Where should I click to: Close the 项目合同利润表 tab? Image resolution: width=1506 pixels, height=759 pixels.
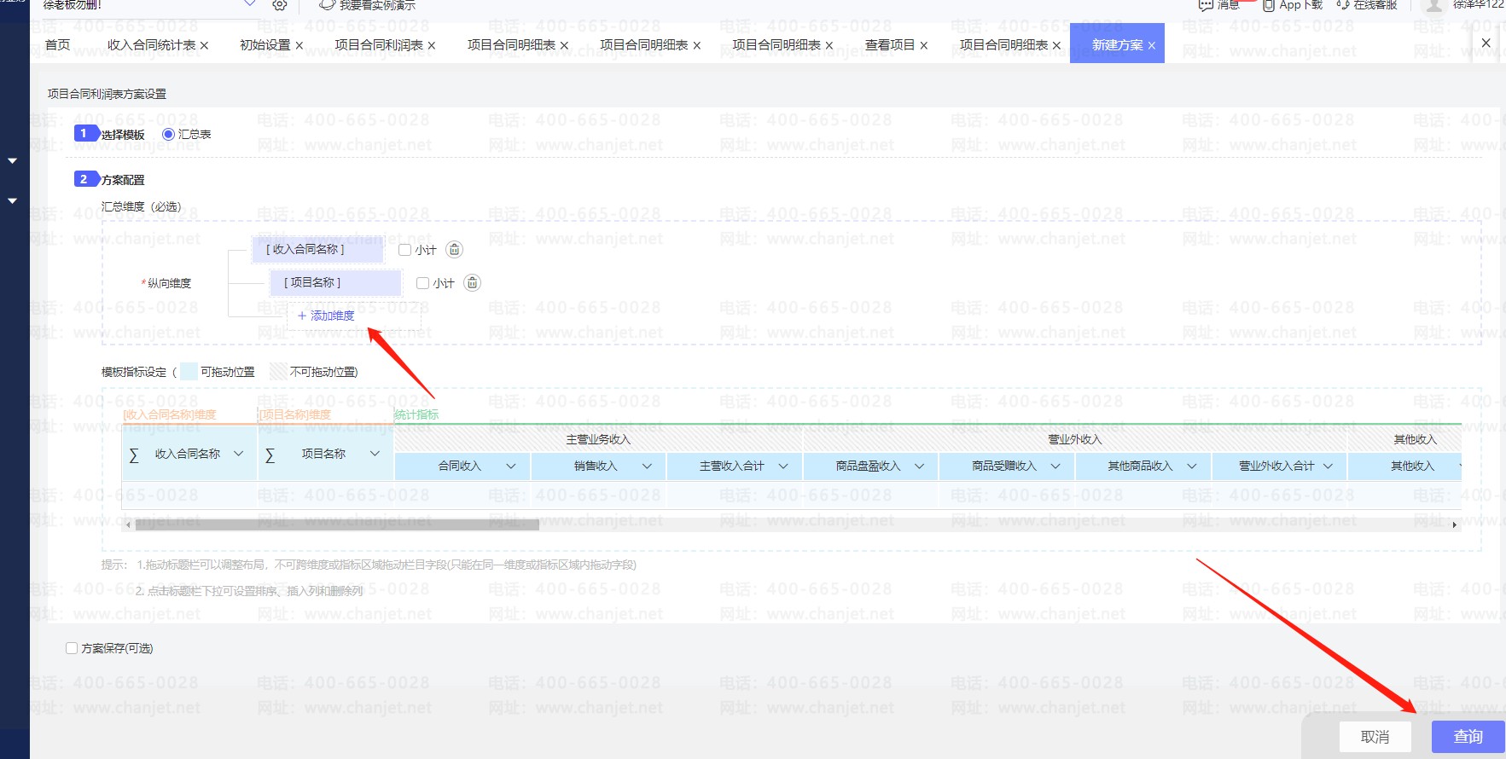tap(432, 45)
